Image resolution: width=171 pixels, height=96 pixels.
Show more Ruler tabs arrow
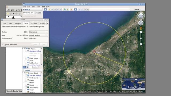point(48,23)
